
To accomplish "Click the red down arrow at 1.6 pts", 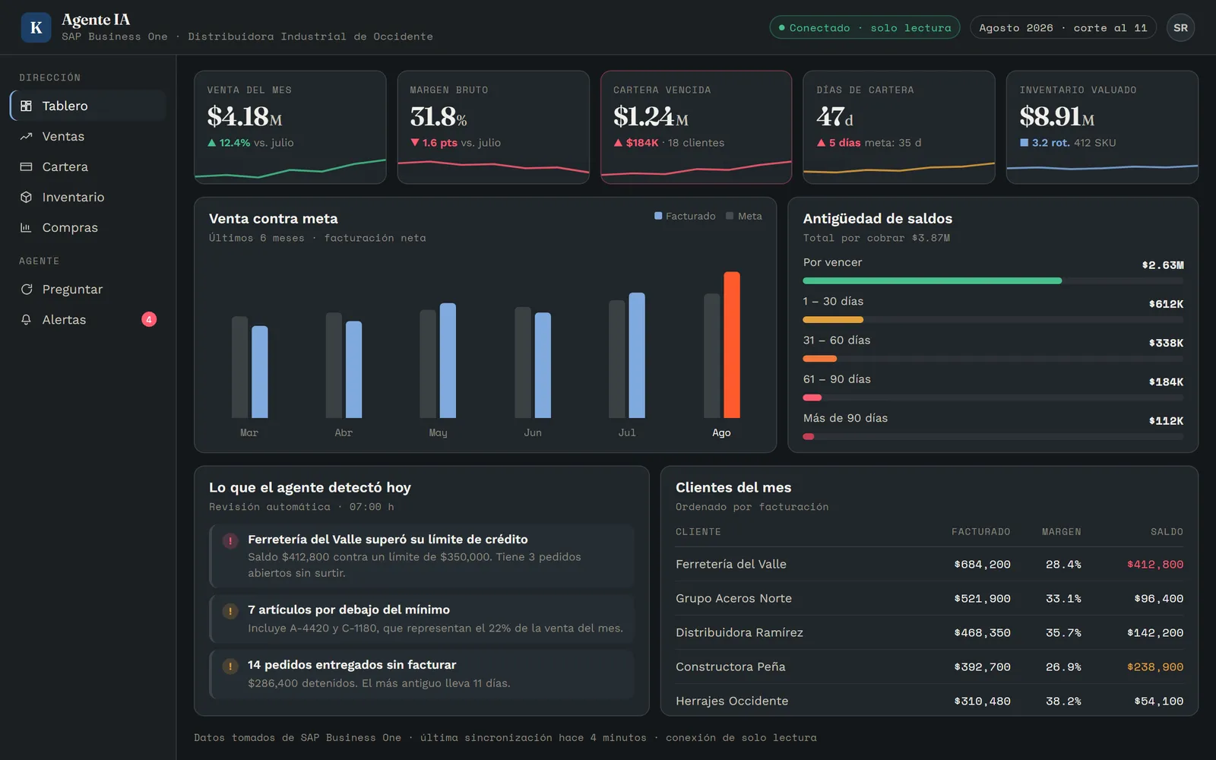I will [x=415, y=142].
